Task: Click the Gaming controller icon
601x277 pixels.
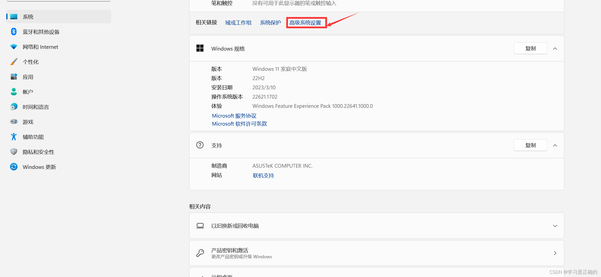Action: [x=14, y=122]
